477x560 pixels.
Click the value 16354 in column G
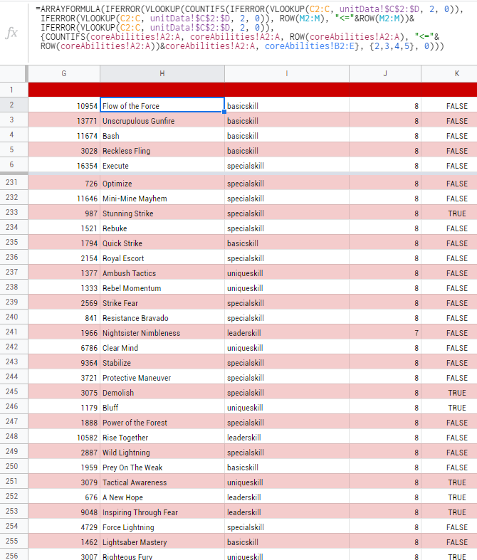[x=87, y=166]
